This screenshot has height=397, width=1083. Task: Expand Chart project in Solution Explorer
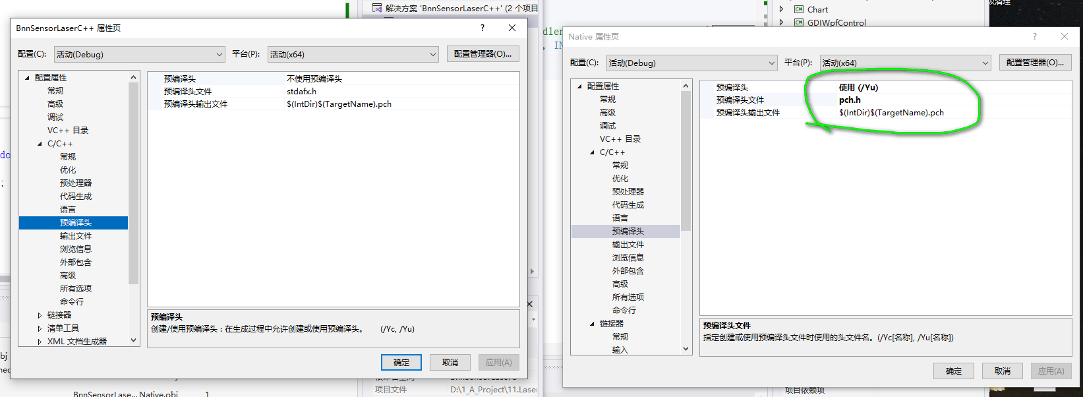click(781, 9)
